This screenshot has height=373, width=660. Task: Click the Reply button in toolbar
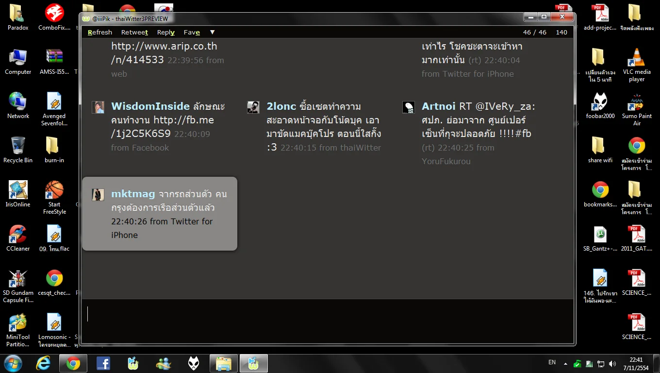165,33
